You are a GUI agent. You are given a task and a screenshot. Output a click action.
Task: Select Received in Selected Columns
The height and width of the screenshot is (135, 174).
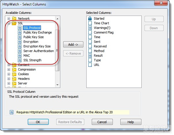(x=100, y=46)
